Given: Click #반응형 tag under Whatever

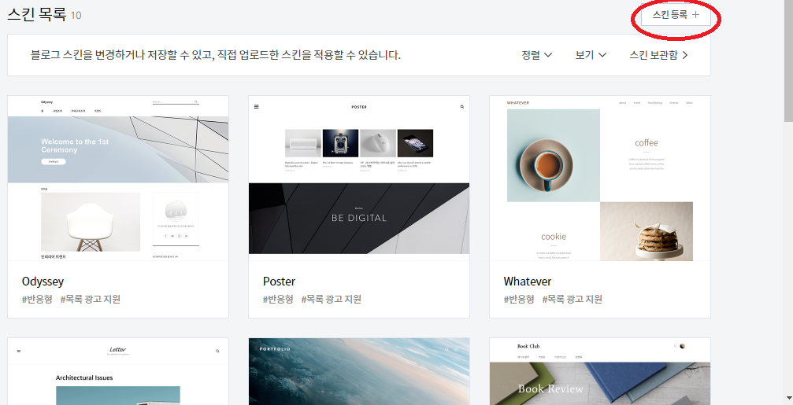Looking at the screenshot, I should [x=519, y=299].
